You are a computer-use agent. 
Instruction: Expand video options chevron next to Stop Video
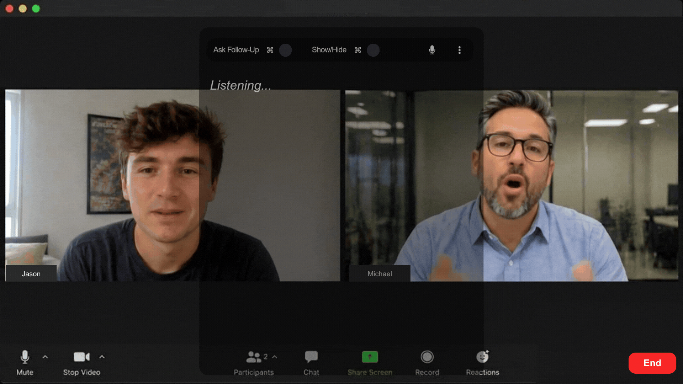click(x=102, y=357)
